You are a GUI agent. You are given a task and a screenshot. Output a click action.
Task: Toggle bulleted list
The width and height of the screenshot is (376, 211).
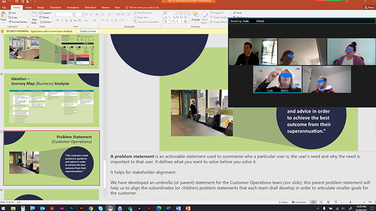(x=103, y=14)
